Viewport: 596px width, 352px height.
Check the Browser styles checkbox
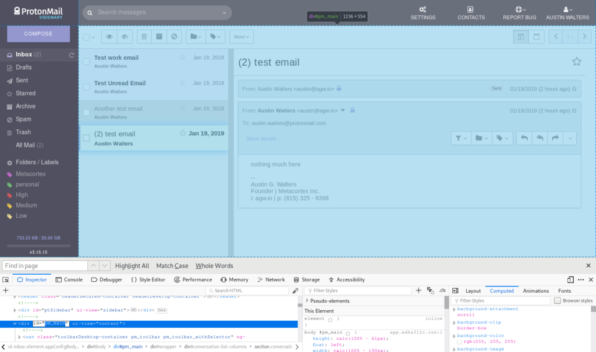558,300
